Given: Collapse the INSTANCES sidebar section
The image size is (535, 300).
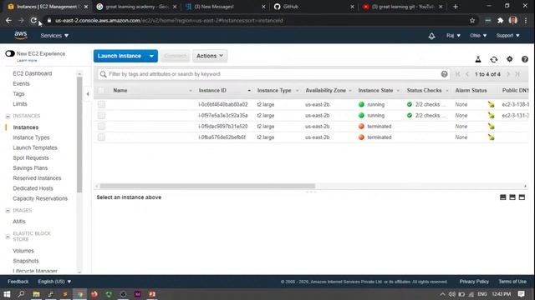Looking at the screenshot, I should click(8, 117).
